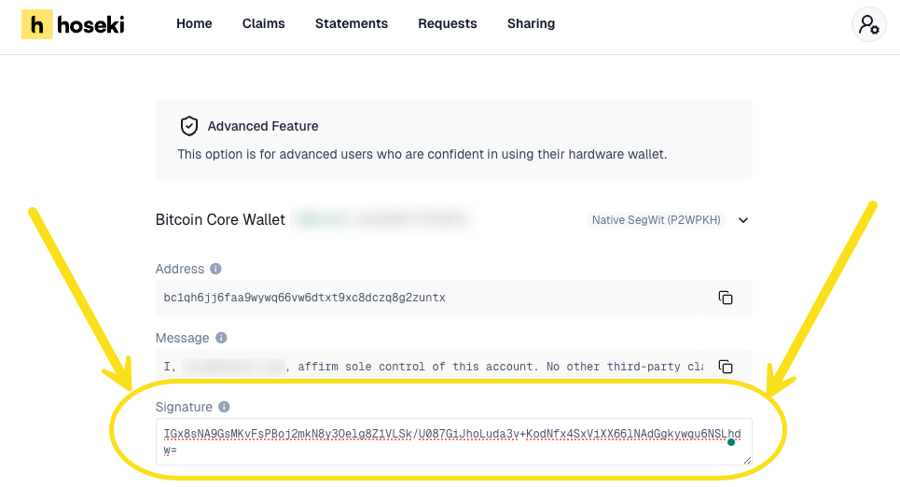This screenshot has width=900, height=487.
Task: Go to the Home menu item
Action: [x=194, y=23]
